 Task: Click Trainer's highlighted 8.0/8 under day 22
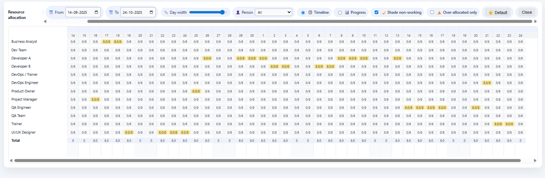point(498,124)
